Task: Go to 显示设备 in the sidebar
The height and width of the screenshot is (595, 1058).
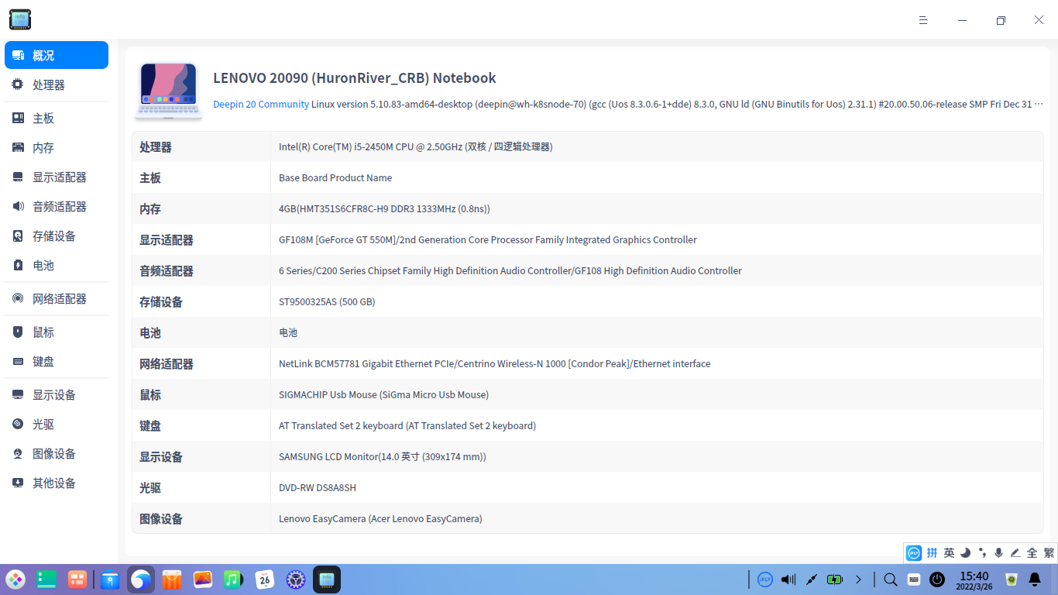Action: click(x=57, y=394)
